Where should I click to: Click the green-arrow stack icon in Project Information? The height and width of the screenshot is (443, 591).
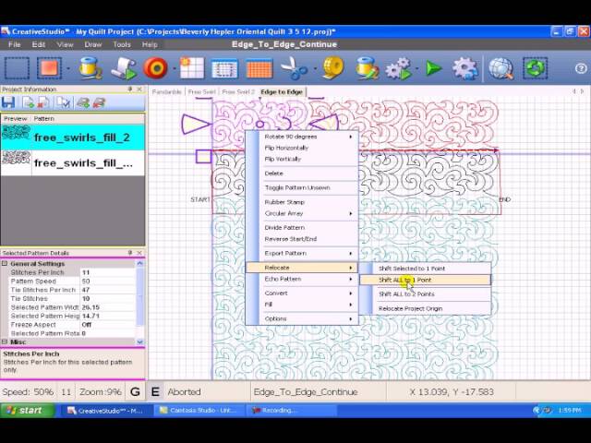83,102
